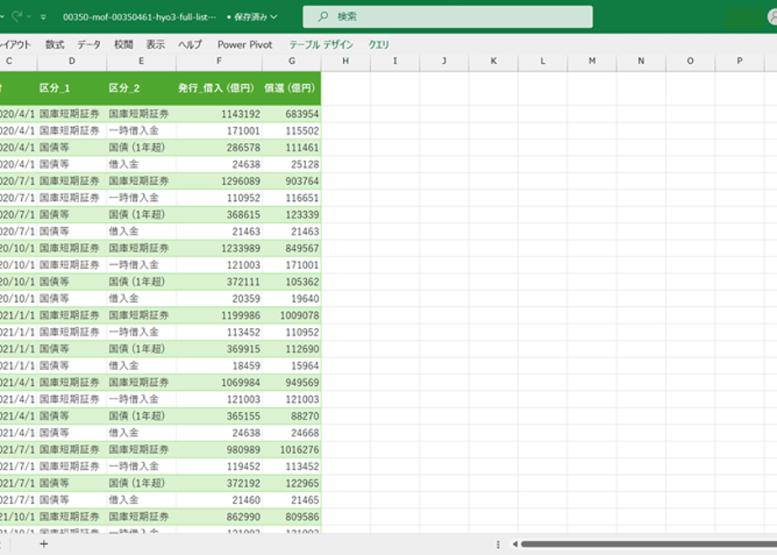
Task: Switch to the 表示 tab
Action: point(155,45)
